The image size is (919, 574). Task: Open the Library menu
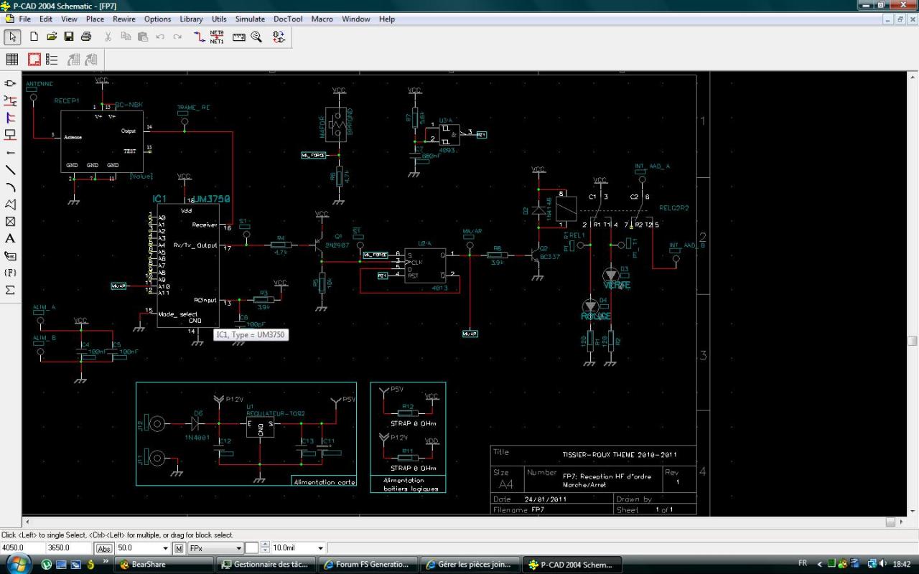[191, 19]
